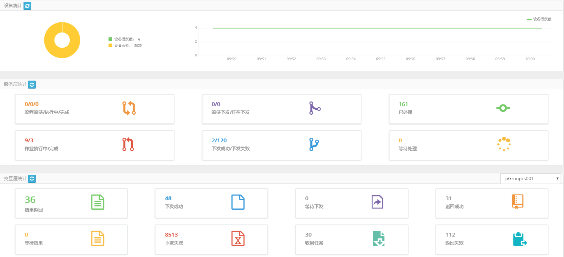The image size is (564, 257).
Task: Refresh the 设备统计 section
Action: point(27,6)
